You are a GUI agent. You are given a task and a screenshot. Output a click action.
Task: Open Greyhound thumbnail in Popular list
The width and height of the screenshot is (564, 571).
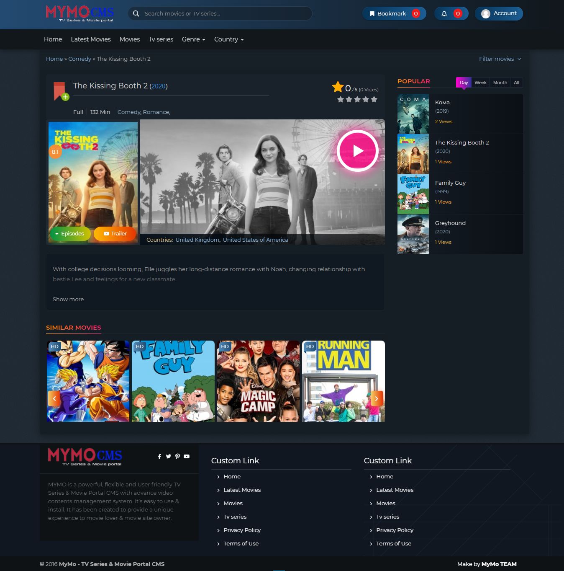pyautogui.click(x=413, y=235)
